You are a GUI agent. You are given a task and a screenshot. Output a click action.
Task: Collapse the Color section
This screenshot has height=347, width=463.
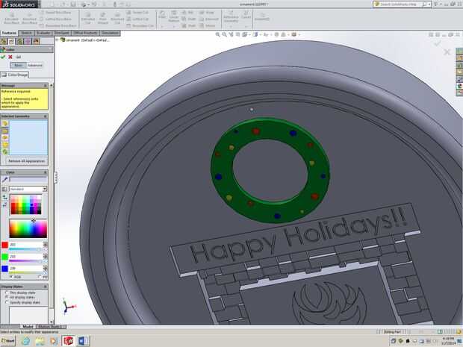pyautogui.click(x=45, y=172)
